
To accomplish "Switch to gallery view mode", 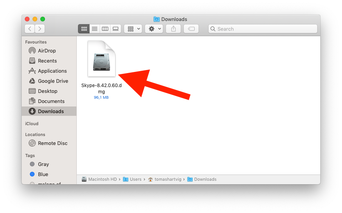I will [116, 29].
